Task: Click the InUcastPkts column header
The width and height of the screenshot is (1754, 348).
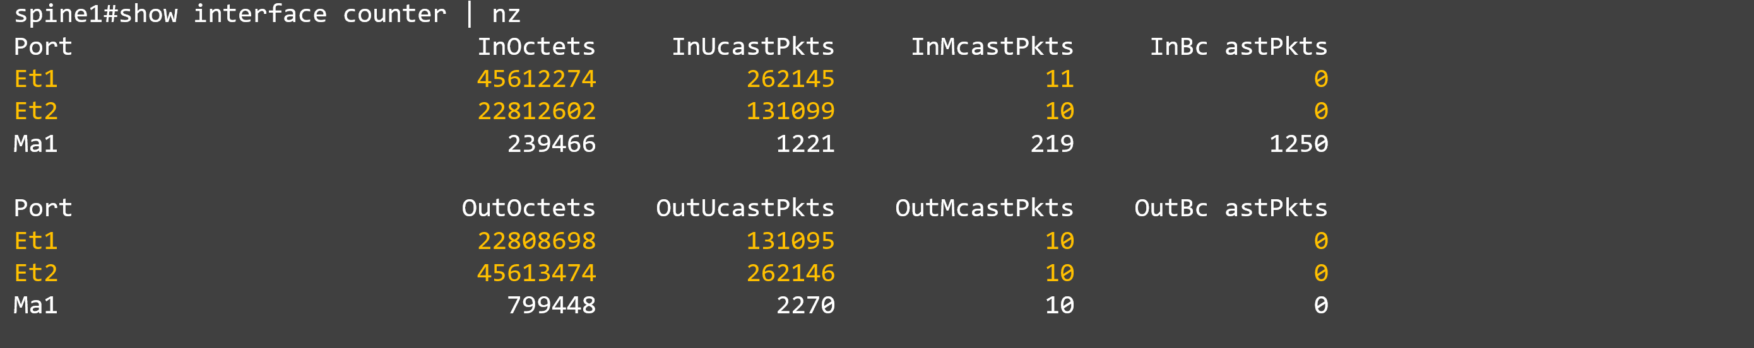Action: pos(752,47)
